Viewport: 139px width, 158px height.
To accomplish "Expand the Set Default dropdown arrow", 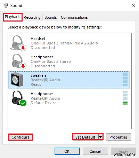I will (x=100, y=137).
